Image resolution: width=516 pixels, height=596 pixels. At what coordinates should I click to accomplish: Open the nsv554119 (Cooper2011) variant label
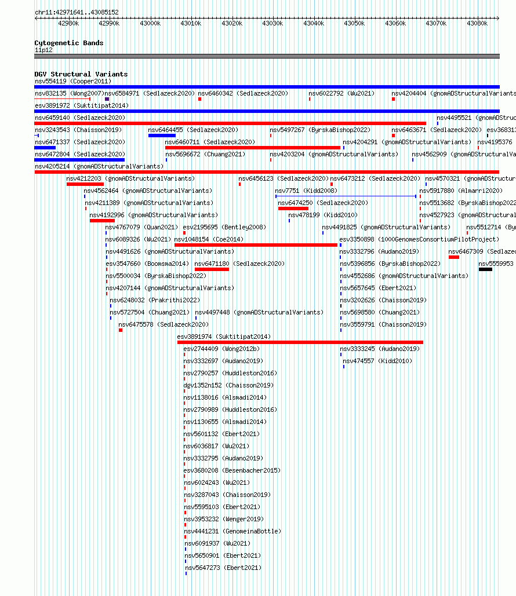point(73,81)
